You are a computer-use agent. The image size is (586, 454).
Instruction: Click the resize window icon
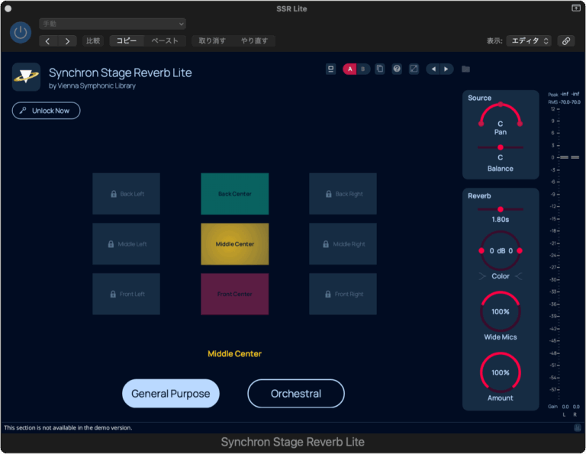(414, 69)
